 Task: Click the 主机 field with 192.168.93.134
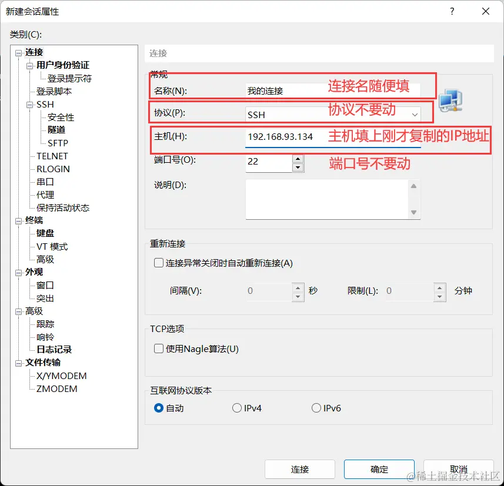[333, 137]
